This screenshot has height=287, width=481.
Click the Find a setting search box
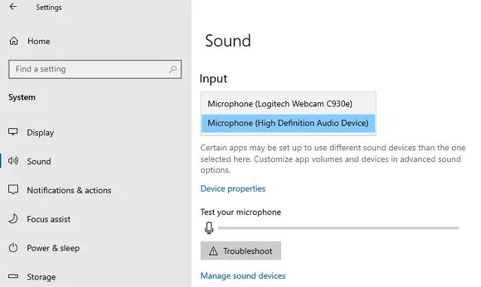[88, 69]
